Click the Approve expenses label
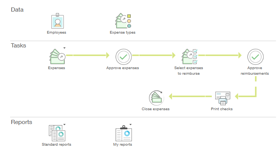Image resolution: width=279 pixels, height=155 pixels. click(122, 68)
